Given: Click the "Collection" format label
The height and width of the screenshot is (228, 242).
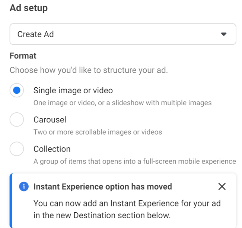Looking at the screenshot, I should pyautogui.click(x=52, y=149).
